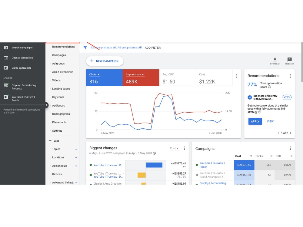The image size is (303, 227).
Task: Open the Ad schedule section
Action: [60, 166]
